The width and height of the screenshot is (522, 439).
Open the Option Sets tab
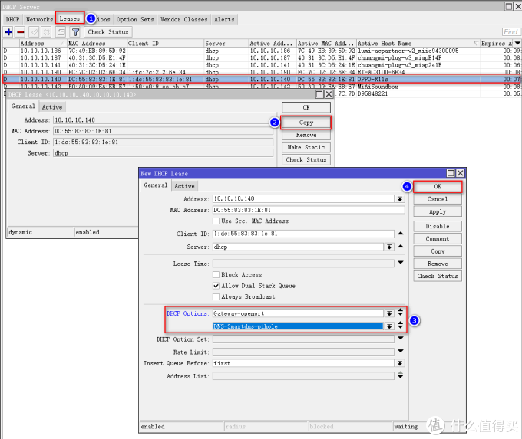135,19
